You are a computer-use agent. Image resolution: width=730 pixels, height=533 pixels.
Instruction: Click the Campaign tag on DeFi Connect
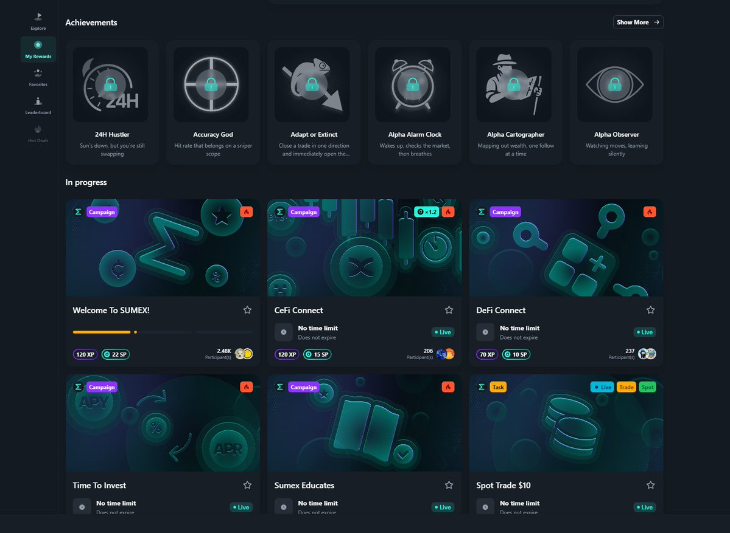pyautogui.click(x=505, y=212)
